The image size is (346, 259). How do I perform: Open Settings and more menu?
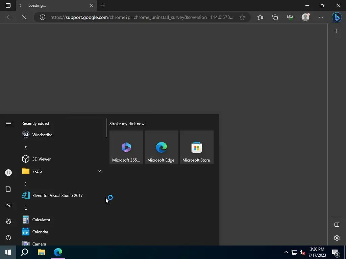321,17
